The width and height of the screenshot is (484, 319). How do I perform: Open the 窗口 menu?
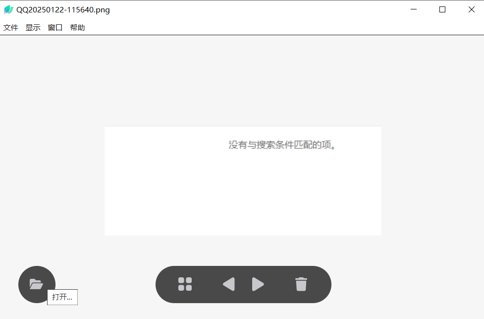[55, 27]
